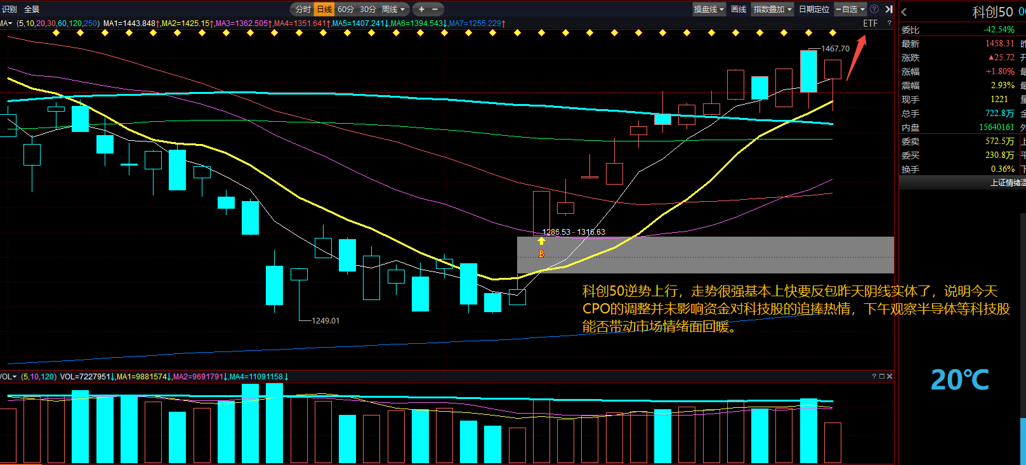Close the VOL indicator sub-panel
Image resolution: width=1026 pixels, height=465 pixels.
890,376
